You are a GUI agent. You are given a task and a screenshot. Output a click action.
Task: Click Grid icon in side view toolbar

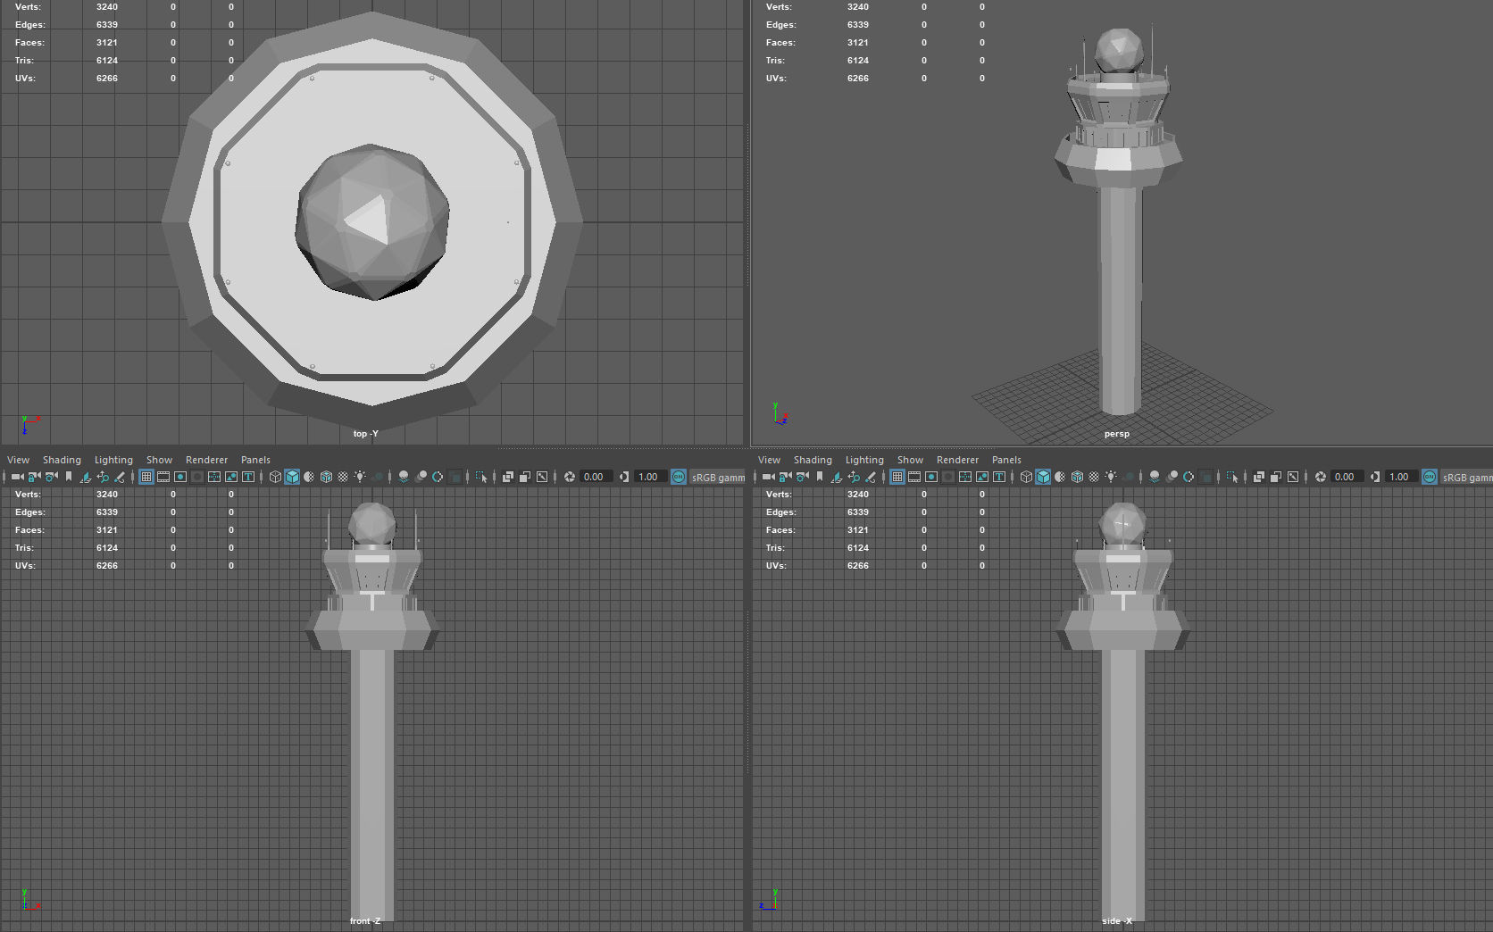897,477
